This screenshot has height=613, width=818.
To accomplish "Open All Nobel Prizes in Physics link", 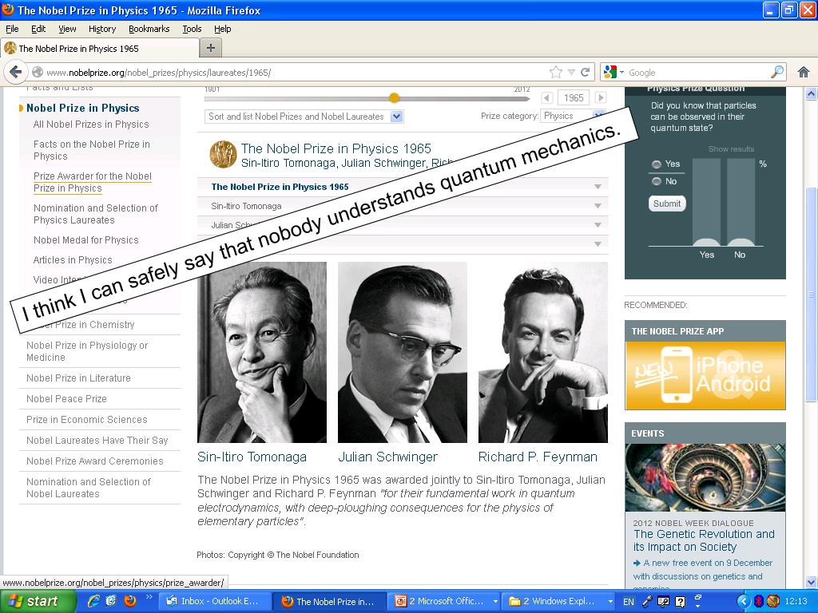I will (91, 124).
